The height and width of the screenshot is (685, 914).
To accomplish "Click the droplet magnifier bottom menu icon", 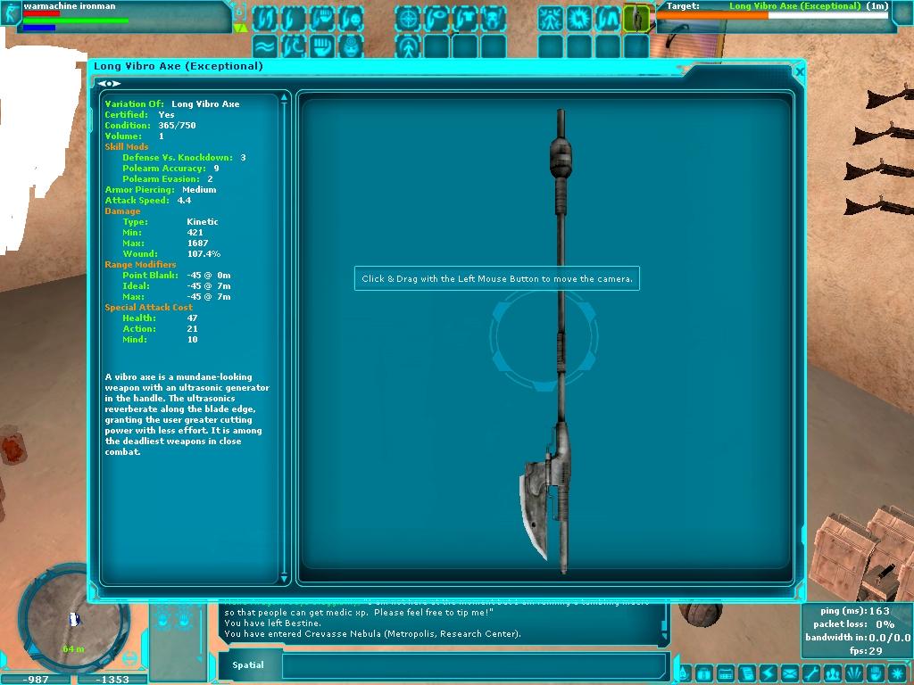I will [685, 674].
